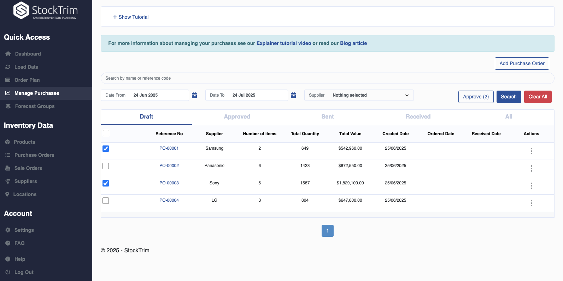
Task: Open the Date To calendar icon
Action: (x=293, y=95)
